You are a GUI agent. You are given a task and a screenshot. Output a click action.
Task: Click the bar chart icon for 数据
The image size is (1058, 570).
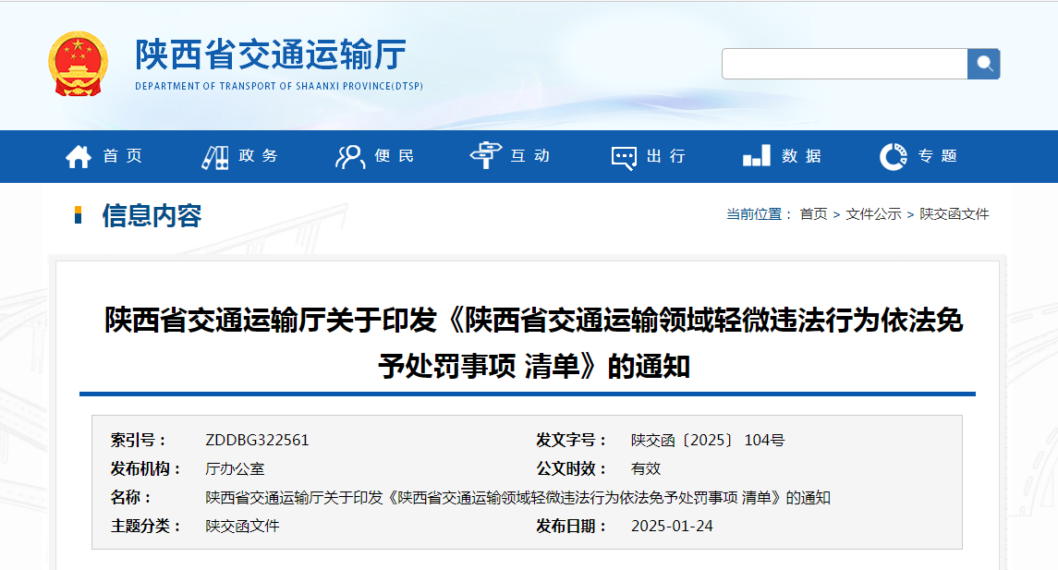(756, 157)
